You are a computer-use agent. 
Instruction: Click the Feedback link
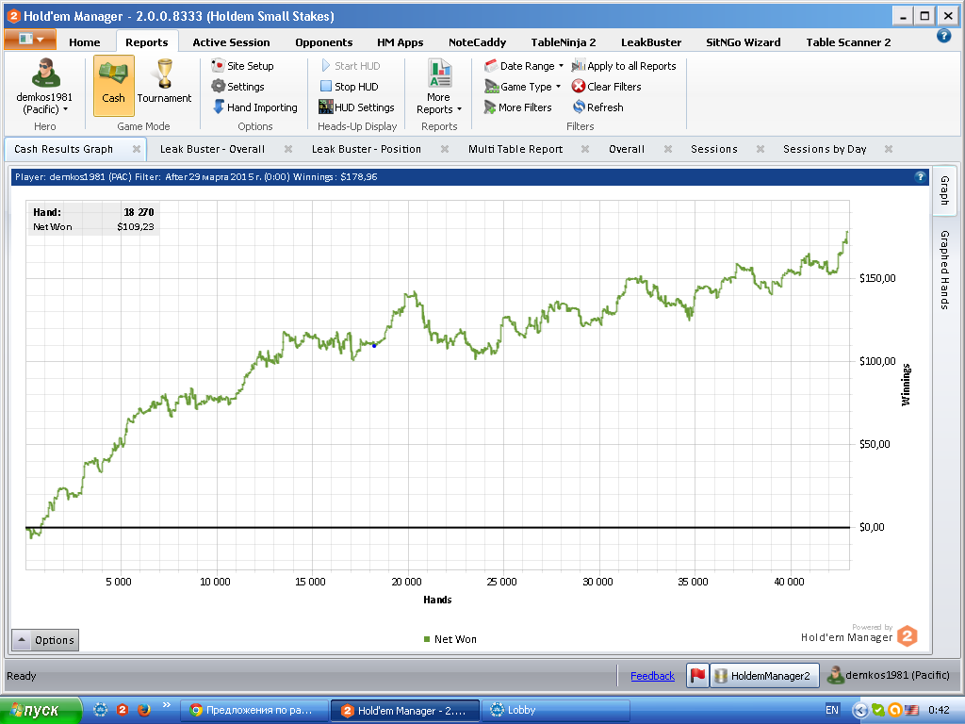point(652,676)
